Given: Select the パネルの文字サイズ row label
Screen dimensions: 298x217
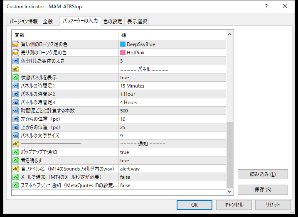Looking at the screenshot, I should [40, 136].
